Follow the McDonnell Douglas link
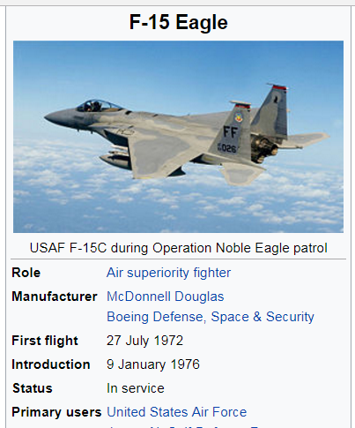 point(166,297)
